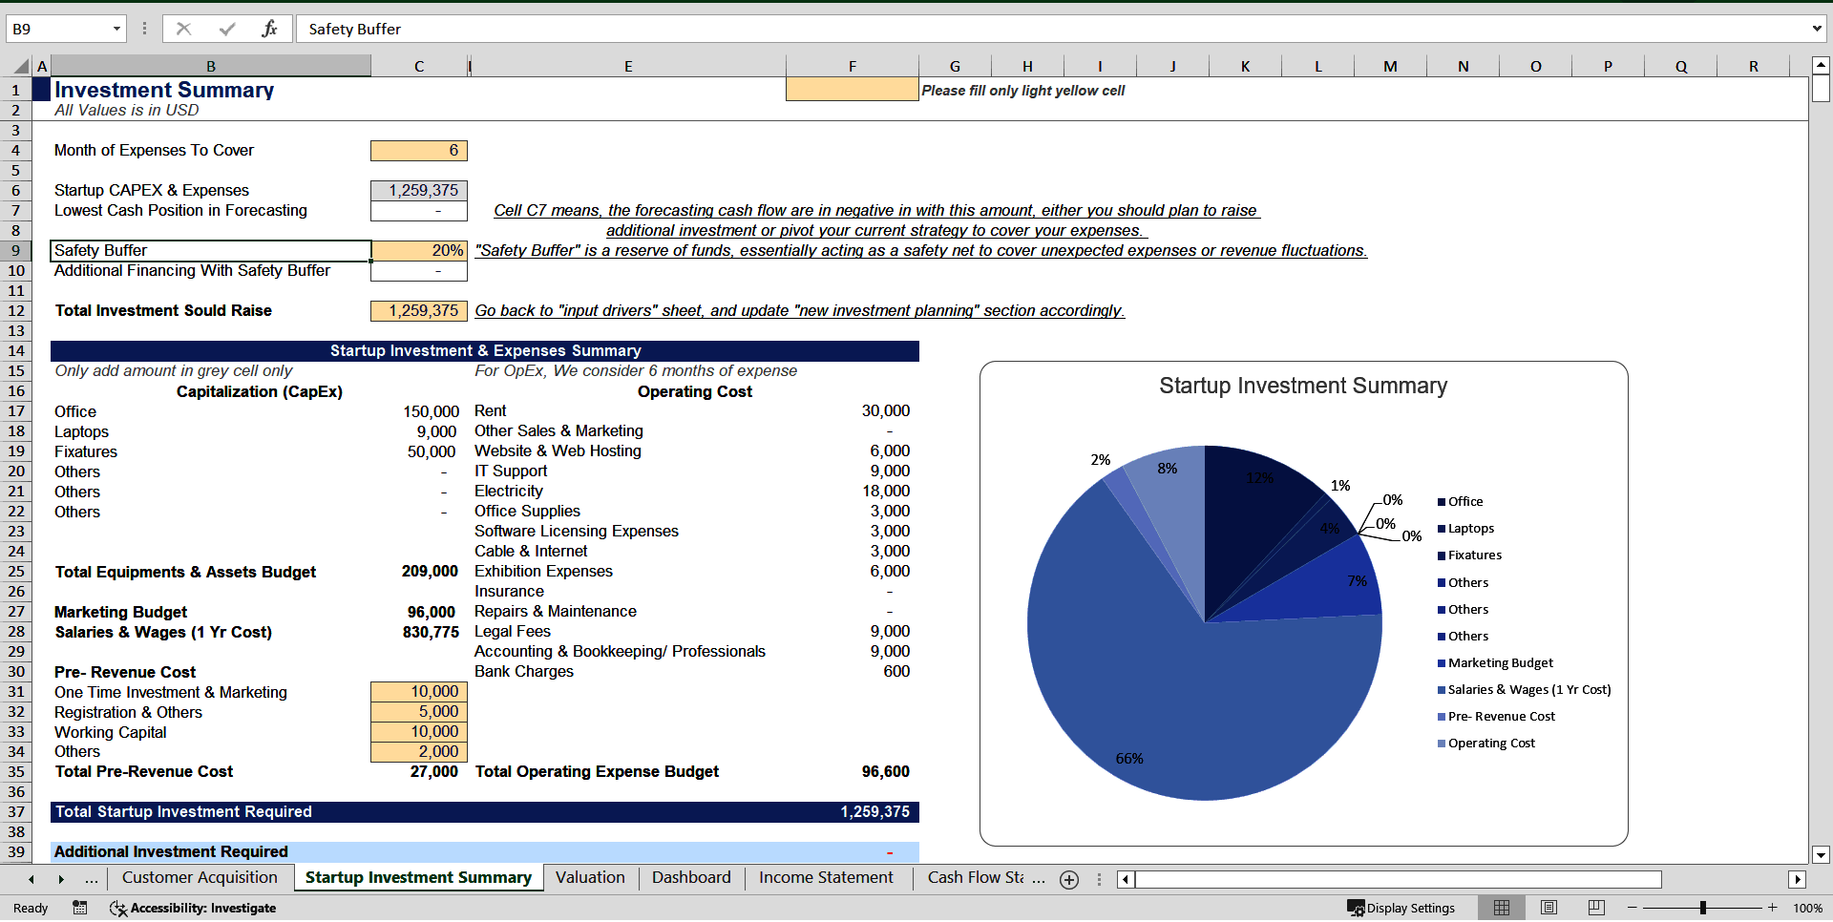Click Working Capital cell 10,000
The height and width of the screenshot is (922, 1833).
(x=418, y=731)
